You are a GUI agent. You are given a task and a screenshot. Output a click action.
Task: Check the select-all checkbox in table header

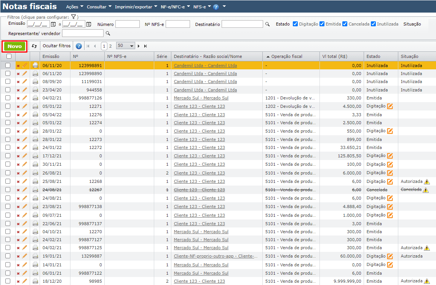click(x=8, y=56)
